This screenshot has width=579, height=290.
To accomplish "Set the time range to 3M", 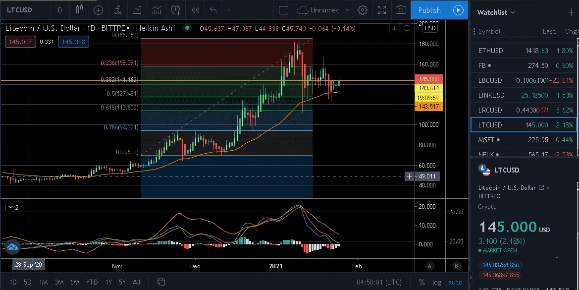I will coord(59,282).
